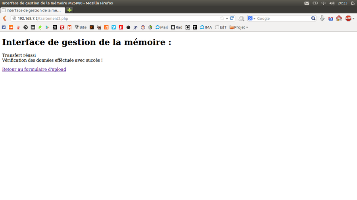357x200 pixels.
Task: Expand the Projet bookmarks folder
Action: coord(239,27)
